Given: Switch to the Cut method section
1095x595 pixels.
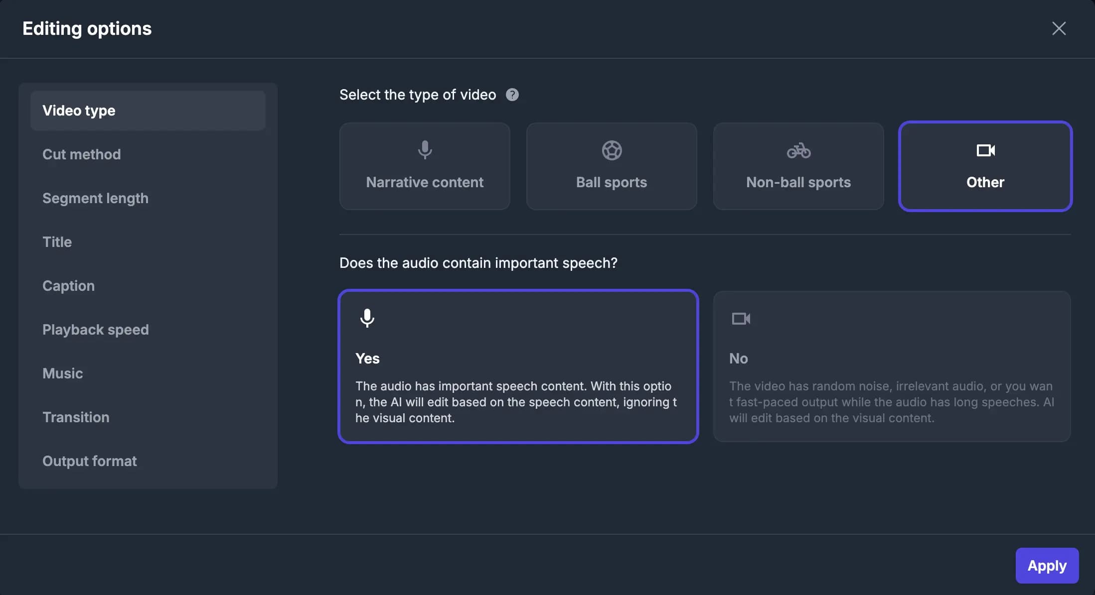Looking at the screenshot, I should [x=82, y=154].
